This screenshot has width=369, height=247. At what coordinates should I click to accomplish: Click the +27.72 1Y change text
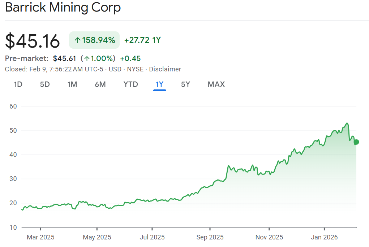[x=142, y=40]
